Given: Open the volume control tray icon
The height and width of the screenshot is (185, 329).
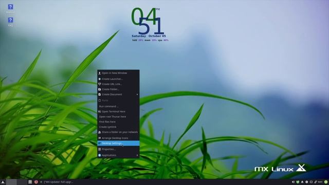Looking at the screenshot, I should point(293,182).
